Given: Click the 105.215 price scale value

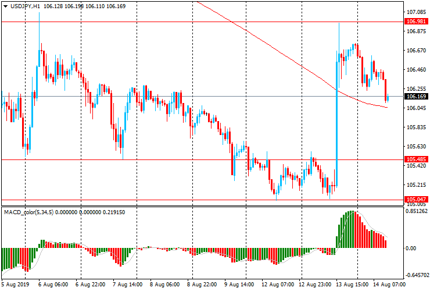Looking at the screenshot, I should coord(416,185).
